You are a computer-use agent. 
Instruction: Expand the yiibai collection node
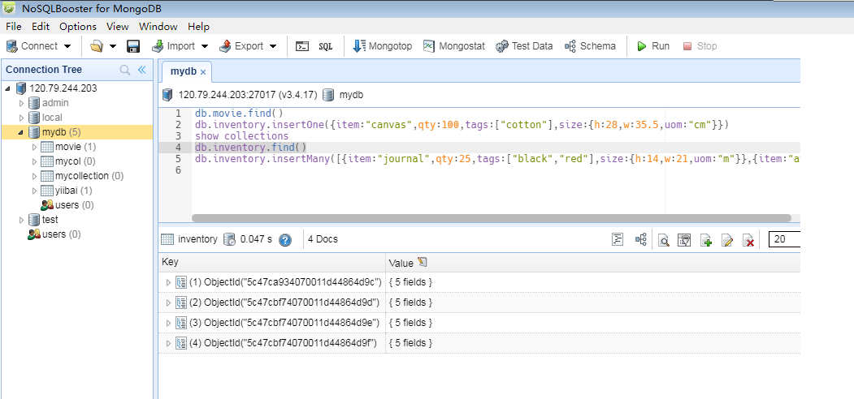34,191
